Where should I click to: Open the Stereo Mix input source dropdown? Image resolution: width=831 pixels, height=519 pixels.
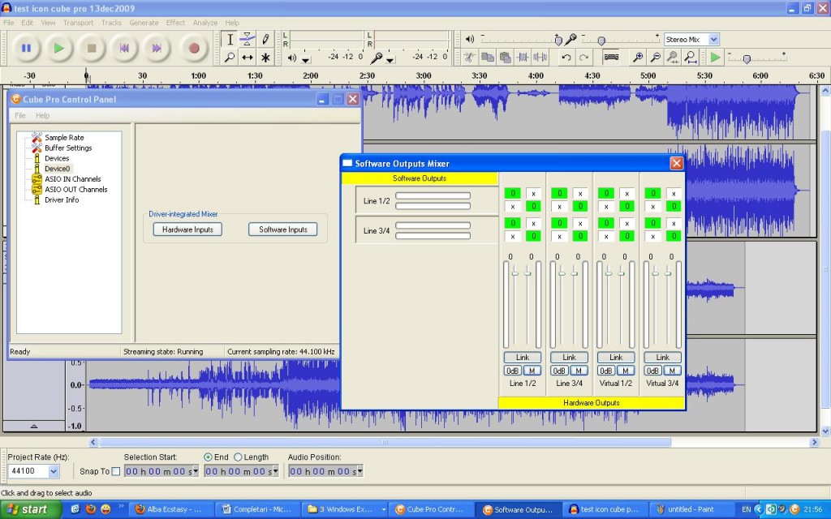713,39
